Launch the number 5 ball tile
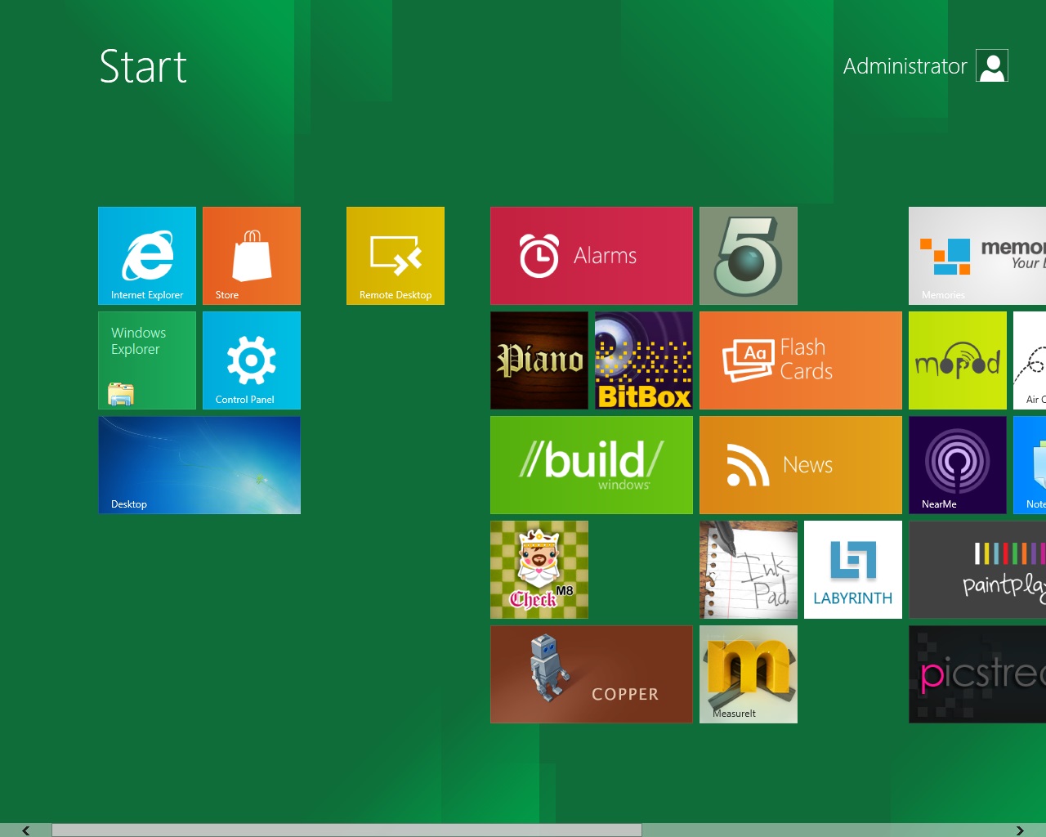1046x837 pixels. (x=749, y=256)
